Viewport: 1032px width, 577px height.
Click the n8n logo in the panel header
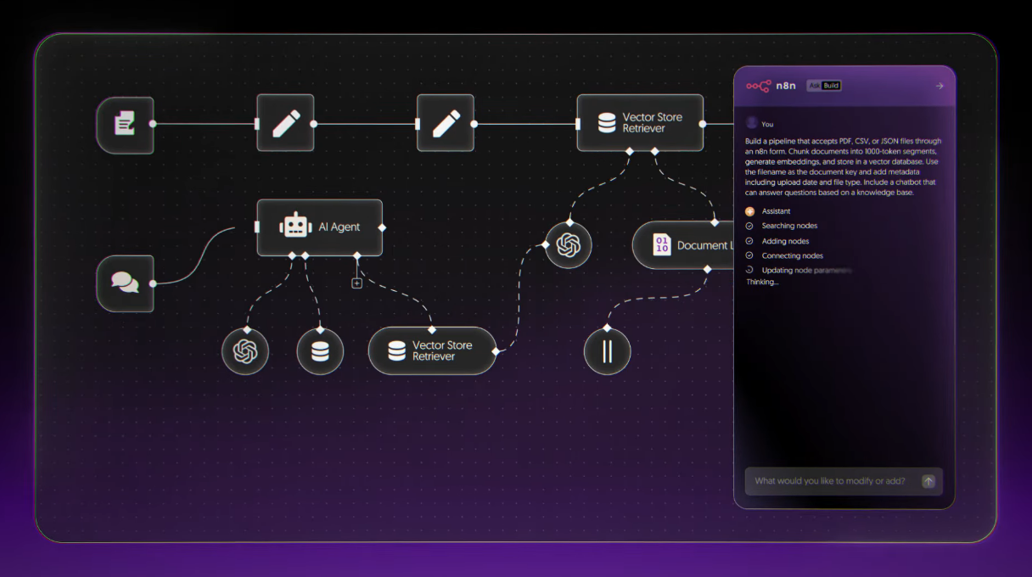(x=758, y=85)
